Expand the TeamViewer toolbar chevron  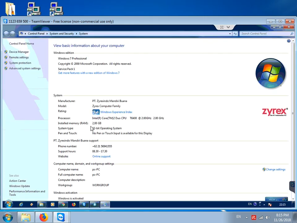pos(228,27)
